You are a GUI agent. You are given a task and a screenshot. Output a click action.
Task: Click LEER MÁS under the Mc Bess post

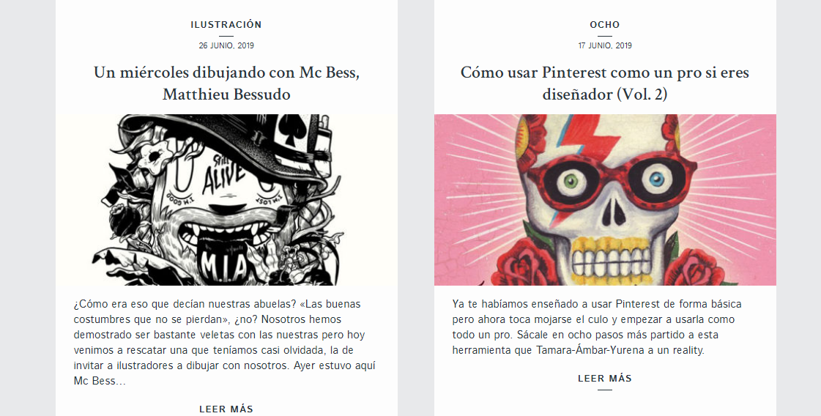coord(226,409)
